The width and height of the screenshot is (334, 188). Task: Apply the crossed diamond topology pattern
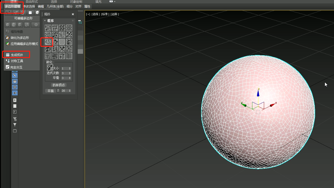[x=69, y=35]
